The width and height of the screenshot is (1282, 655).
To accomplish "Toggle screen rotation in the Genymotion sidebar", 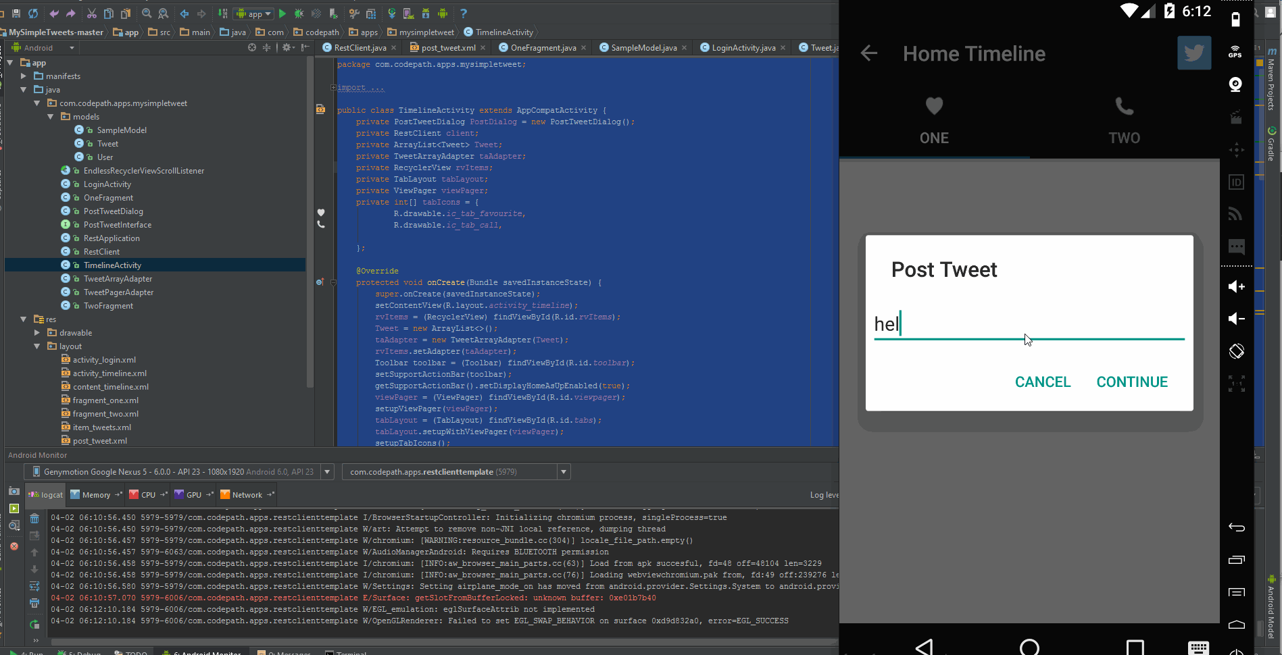I will [x=1237, y=351].
